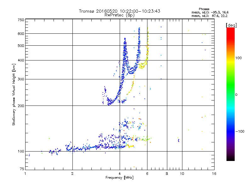The height and width of the screenshot is (189, 252).
Task: Select the 'Phases' legend heading
Action: pos(204,9)
